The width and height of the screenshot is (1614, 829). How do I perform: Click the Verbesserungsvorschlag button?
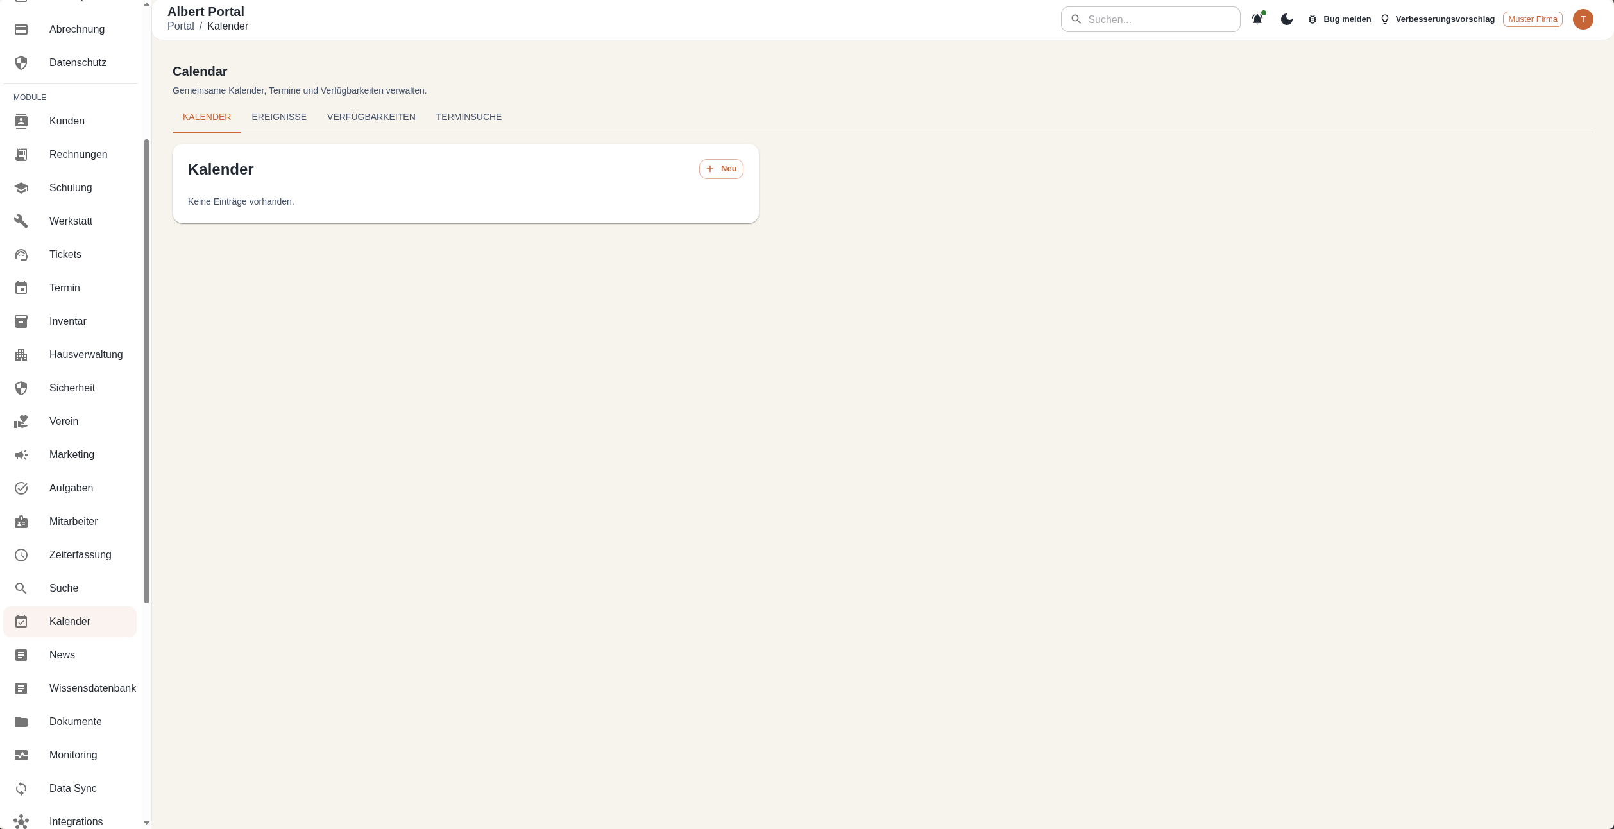1438,19
